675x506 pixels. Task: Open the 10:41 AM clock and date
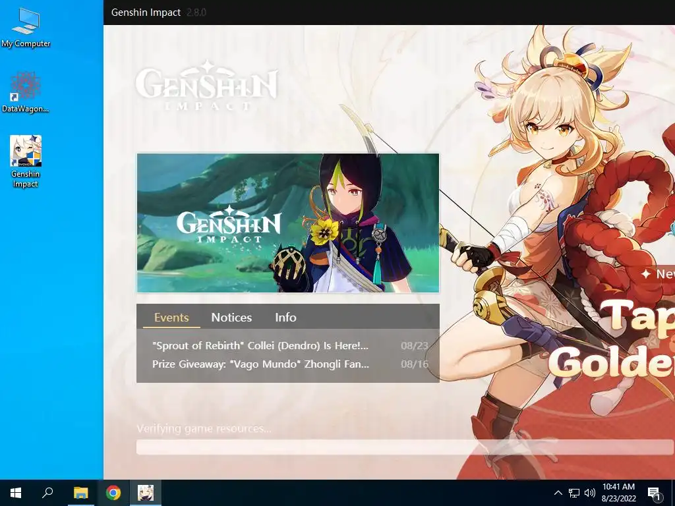[618, 493]
